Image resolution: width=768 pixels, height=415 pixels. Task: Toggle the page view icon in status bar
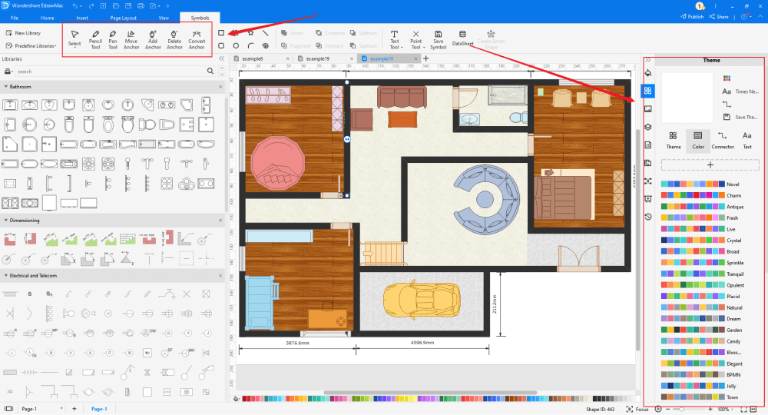coord(8,409)
